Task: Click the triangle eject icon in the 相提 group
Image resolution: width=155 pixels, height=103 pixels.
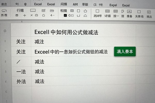Action: click(85, 15)
